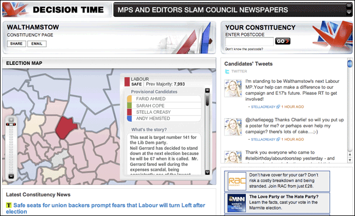355x216 pixels.
Task: Click Farid Ahmed's orange party colour marker
Action: coord(129,99)
